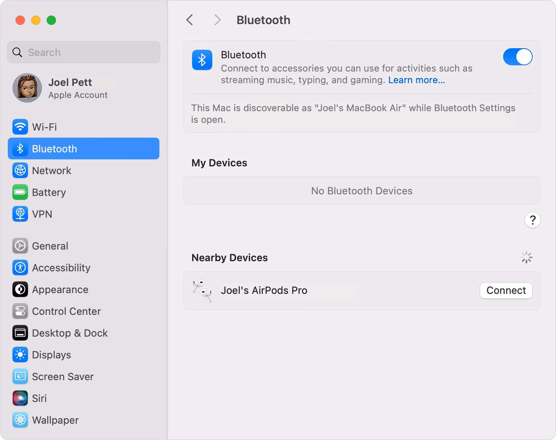The width and height of the screenshot is (556, 440).
Task: Open Displays settings from the sidebar
Action: 20,354
